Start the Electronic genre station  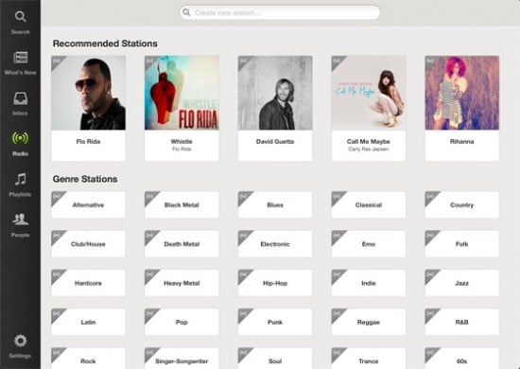275,244
